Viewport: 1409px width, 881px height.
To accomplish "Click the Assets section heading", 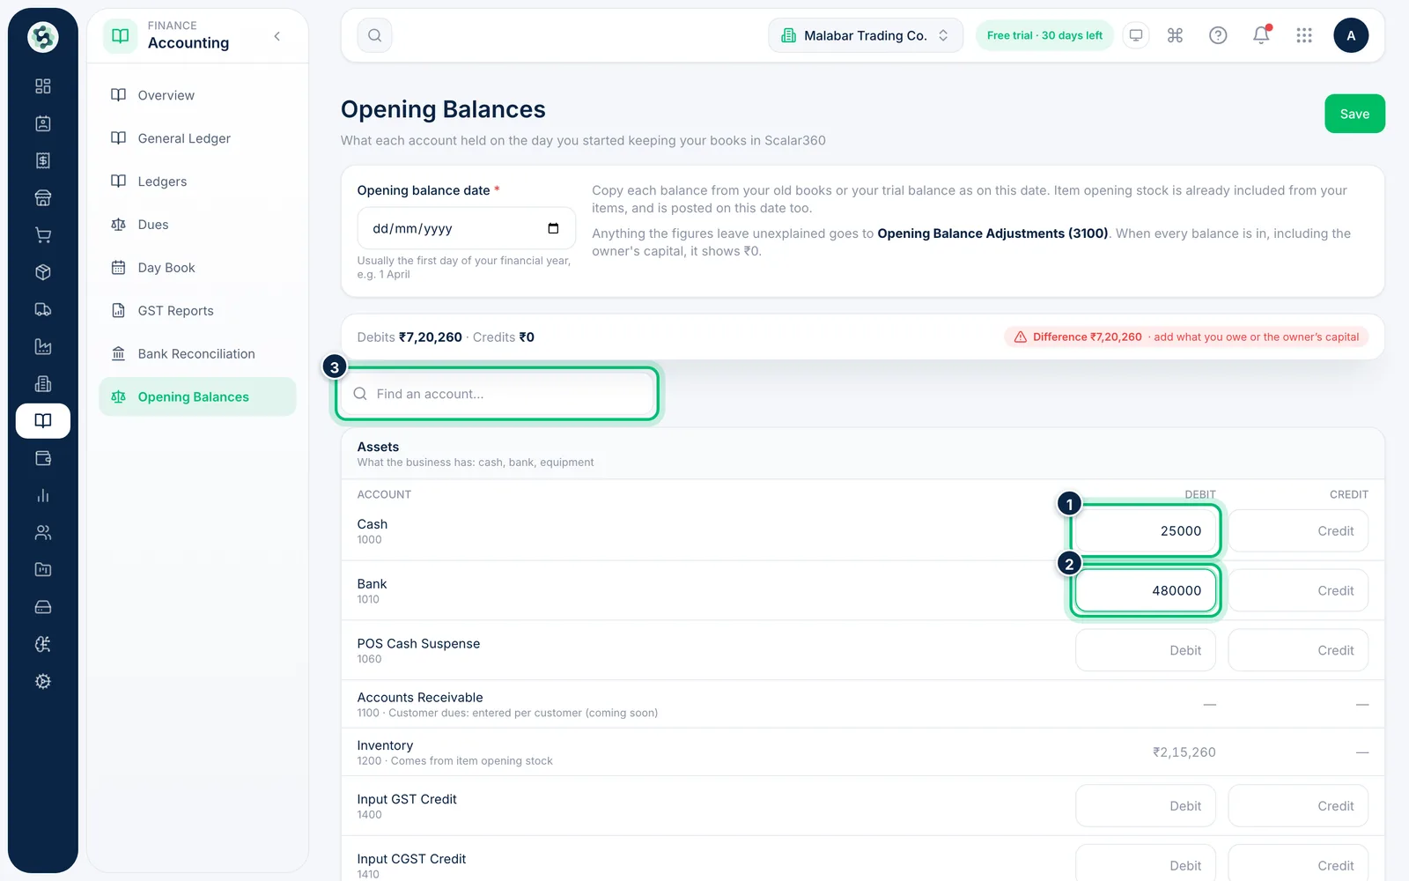I will point(378,447).
